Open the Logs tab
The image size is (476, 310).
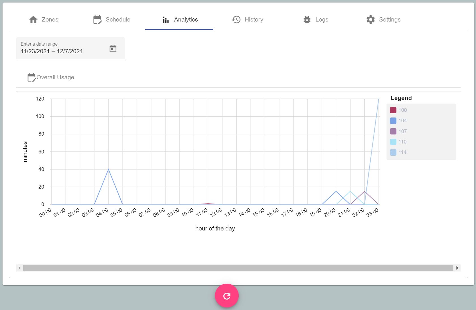(315, 20)
